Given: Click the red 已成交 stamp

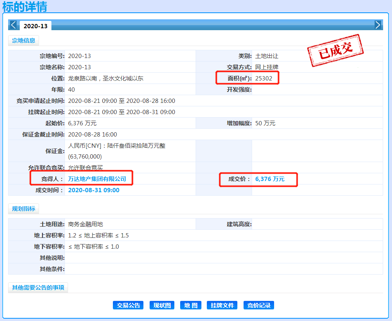Looking at the screenshot, I should pos(336,50).
